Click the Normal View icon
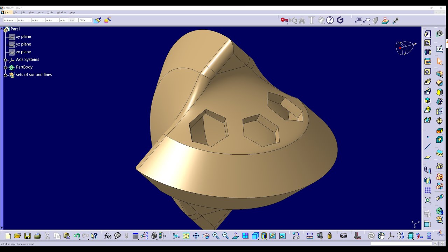The height and width of the screenshot is (252, 448). (236, 236)
